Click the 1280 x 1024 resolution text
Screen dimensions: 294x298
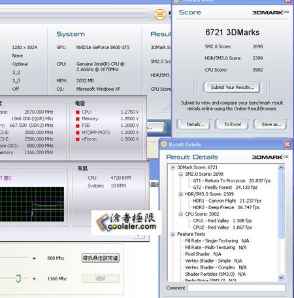coord(24,47)
